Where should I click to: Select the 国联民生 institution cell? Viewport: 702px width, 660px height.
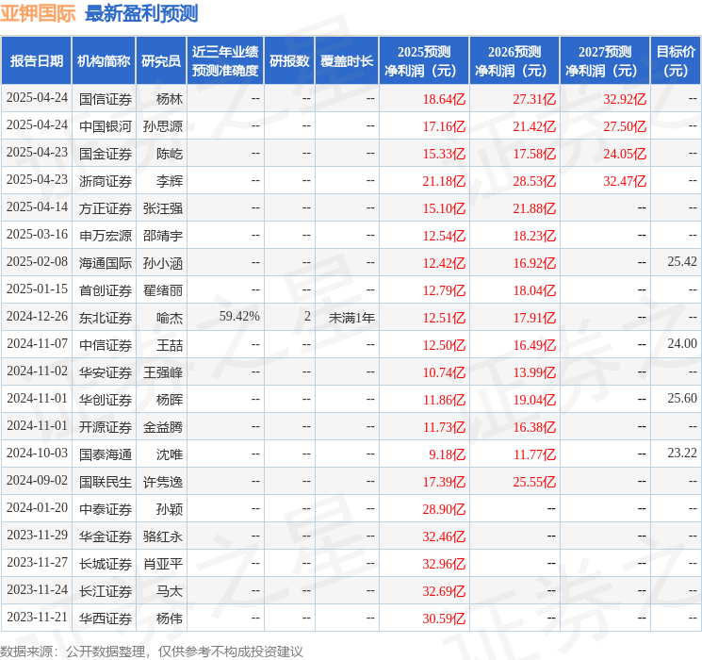click(x=106, y=482)
